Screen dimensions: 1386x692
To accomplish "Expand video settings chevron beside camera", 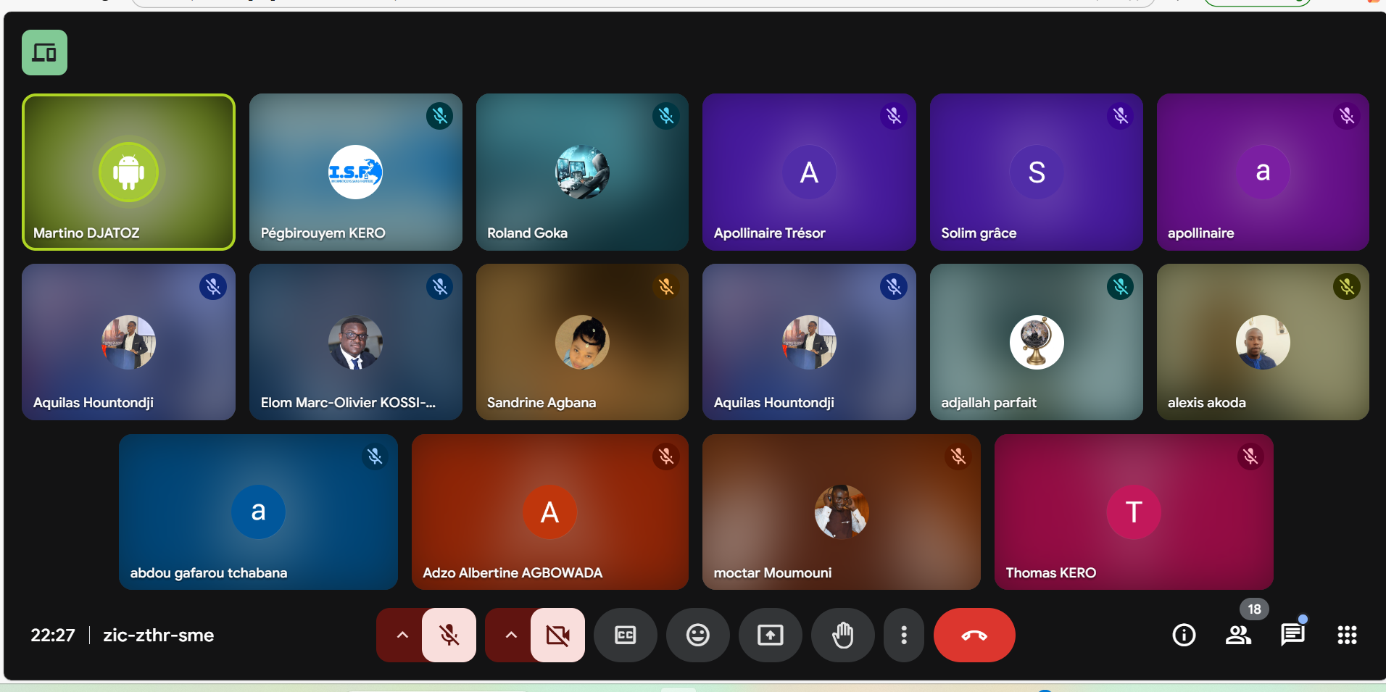I will click(511, 635).
